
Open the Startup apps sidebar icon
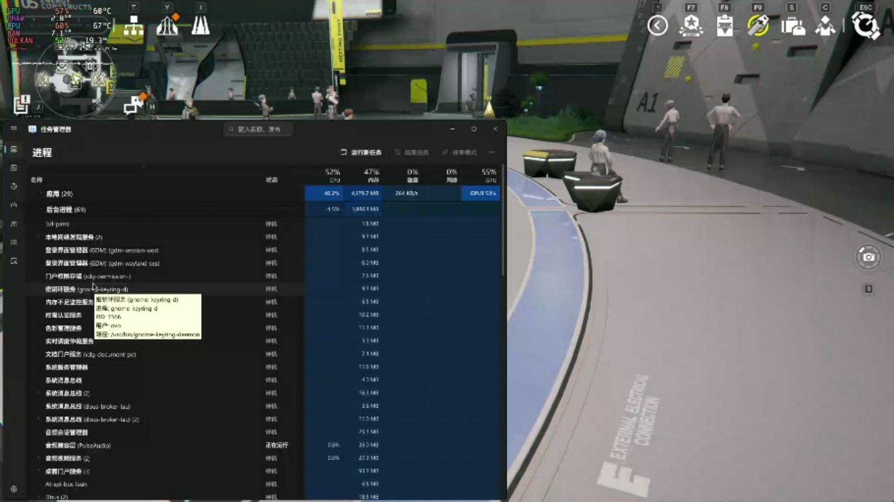pyautogui.click(x=14, y=205)
